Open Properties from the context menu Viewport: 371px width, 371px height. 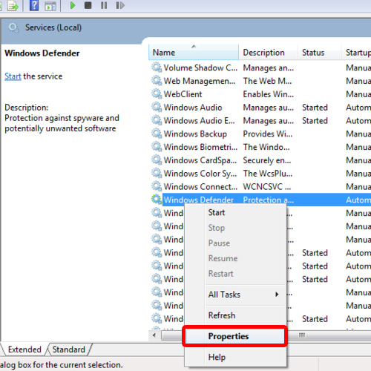pyautogui.click(x=235, y=336)
